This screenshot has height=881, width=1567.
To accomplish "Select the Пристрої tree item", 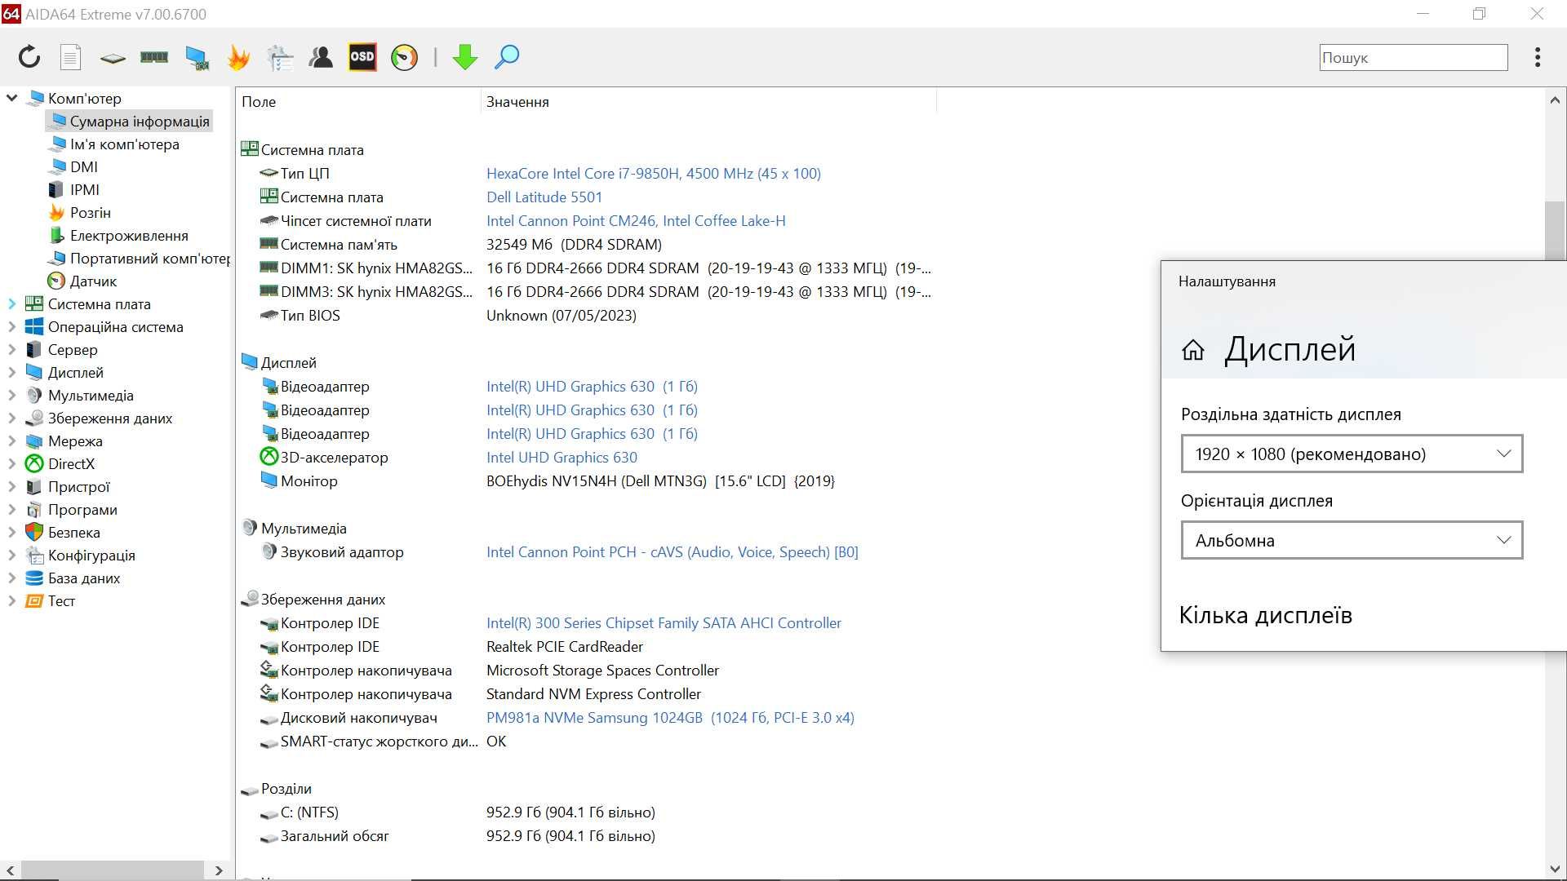I will [x=67, y=487].
